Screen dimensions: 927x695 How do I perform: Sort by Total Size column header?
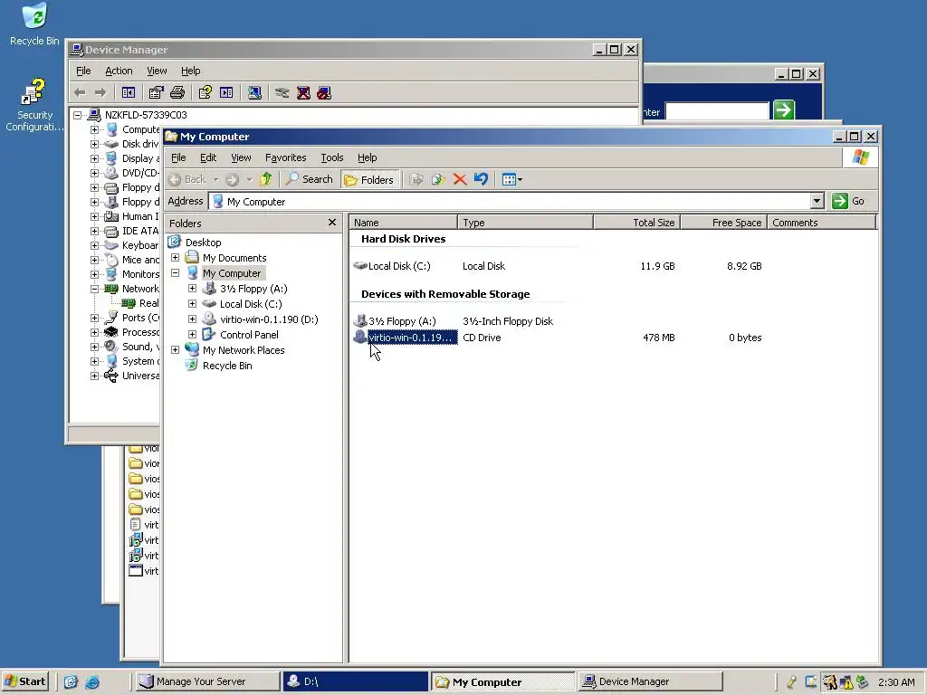tap(637, 223)
